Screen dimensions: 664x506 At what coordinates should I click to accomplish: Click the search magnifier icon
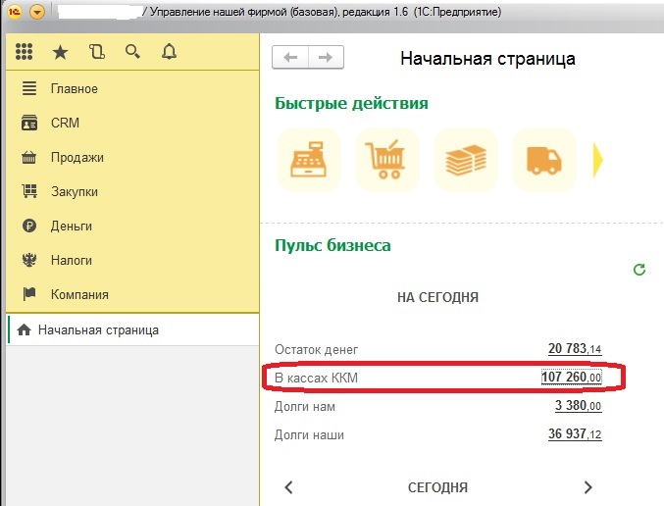132,52
